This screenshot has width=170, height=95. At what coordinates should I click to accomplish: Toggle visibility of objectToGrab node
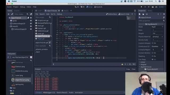coord(31,18)
